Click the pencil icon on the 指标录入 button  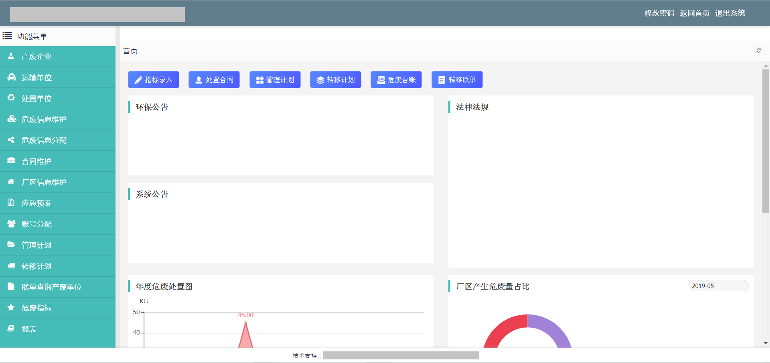pos(138,80)
